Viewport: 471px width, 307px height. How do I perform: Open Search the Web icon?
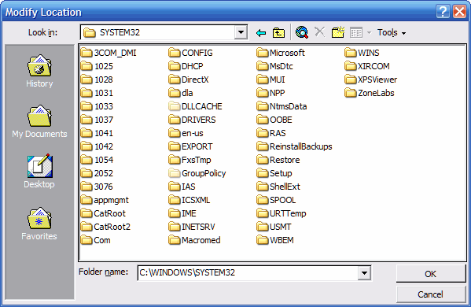point(302,32)
